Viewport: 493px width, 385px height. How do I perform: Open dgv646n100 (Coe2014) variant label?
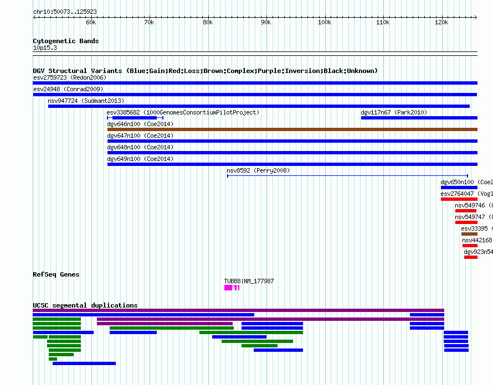point(140,124)
